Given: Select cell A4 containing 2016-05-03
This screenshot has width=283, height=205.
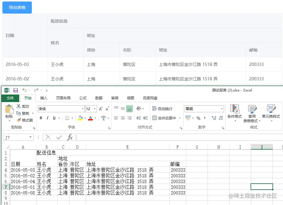Looking at the screenshot, I should click(x=23, y=170).
